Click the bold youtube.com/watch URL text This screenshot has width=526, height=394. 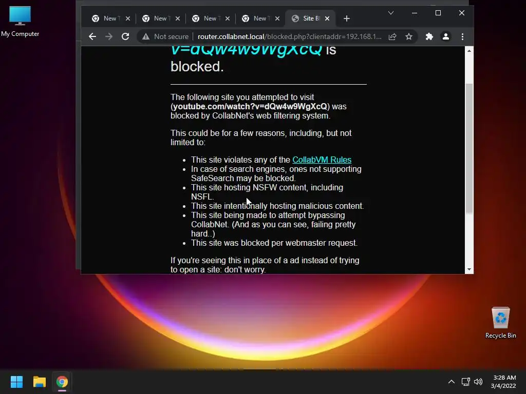tap(250, 107)
